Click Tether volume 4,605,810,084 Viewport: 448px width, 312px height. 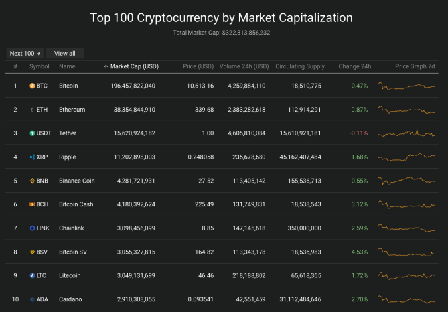point(247,133)
